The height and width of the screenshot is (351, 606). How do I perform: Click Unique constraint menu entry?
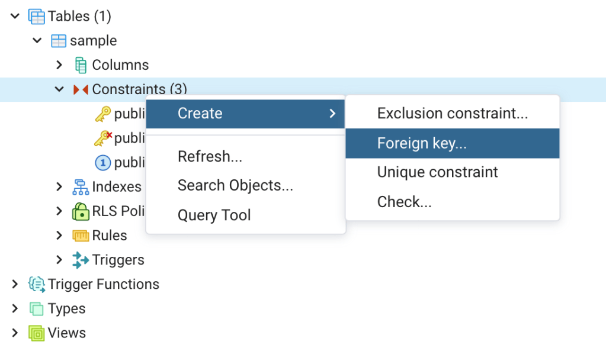point(437,172)
